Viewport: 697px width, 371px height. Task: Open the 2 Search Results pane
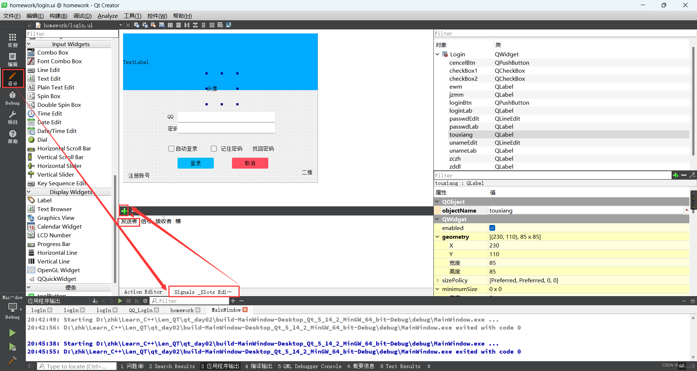point(172,366)
